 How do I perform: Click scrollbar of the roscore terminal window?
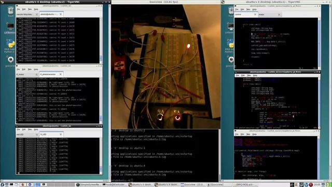[x=101, y=41]
